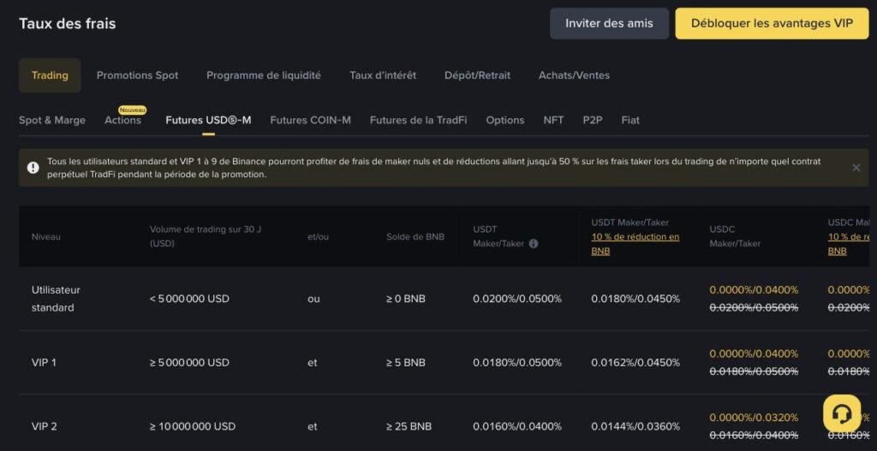Click the 0.0180%/0.0450% discounted fee cell
Viewport: 877px width, 451px height.
click(x=635, y=299)
